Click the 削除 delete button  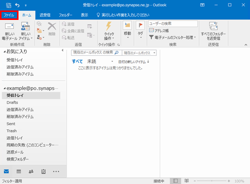click(x=52, y=29)
